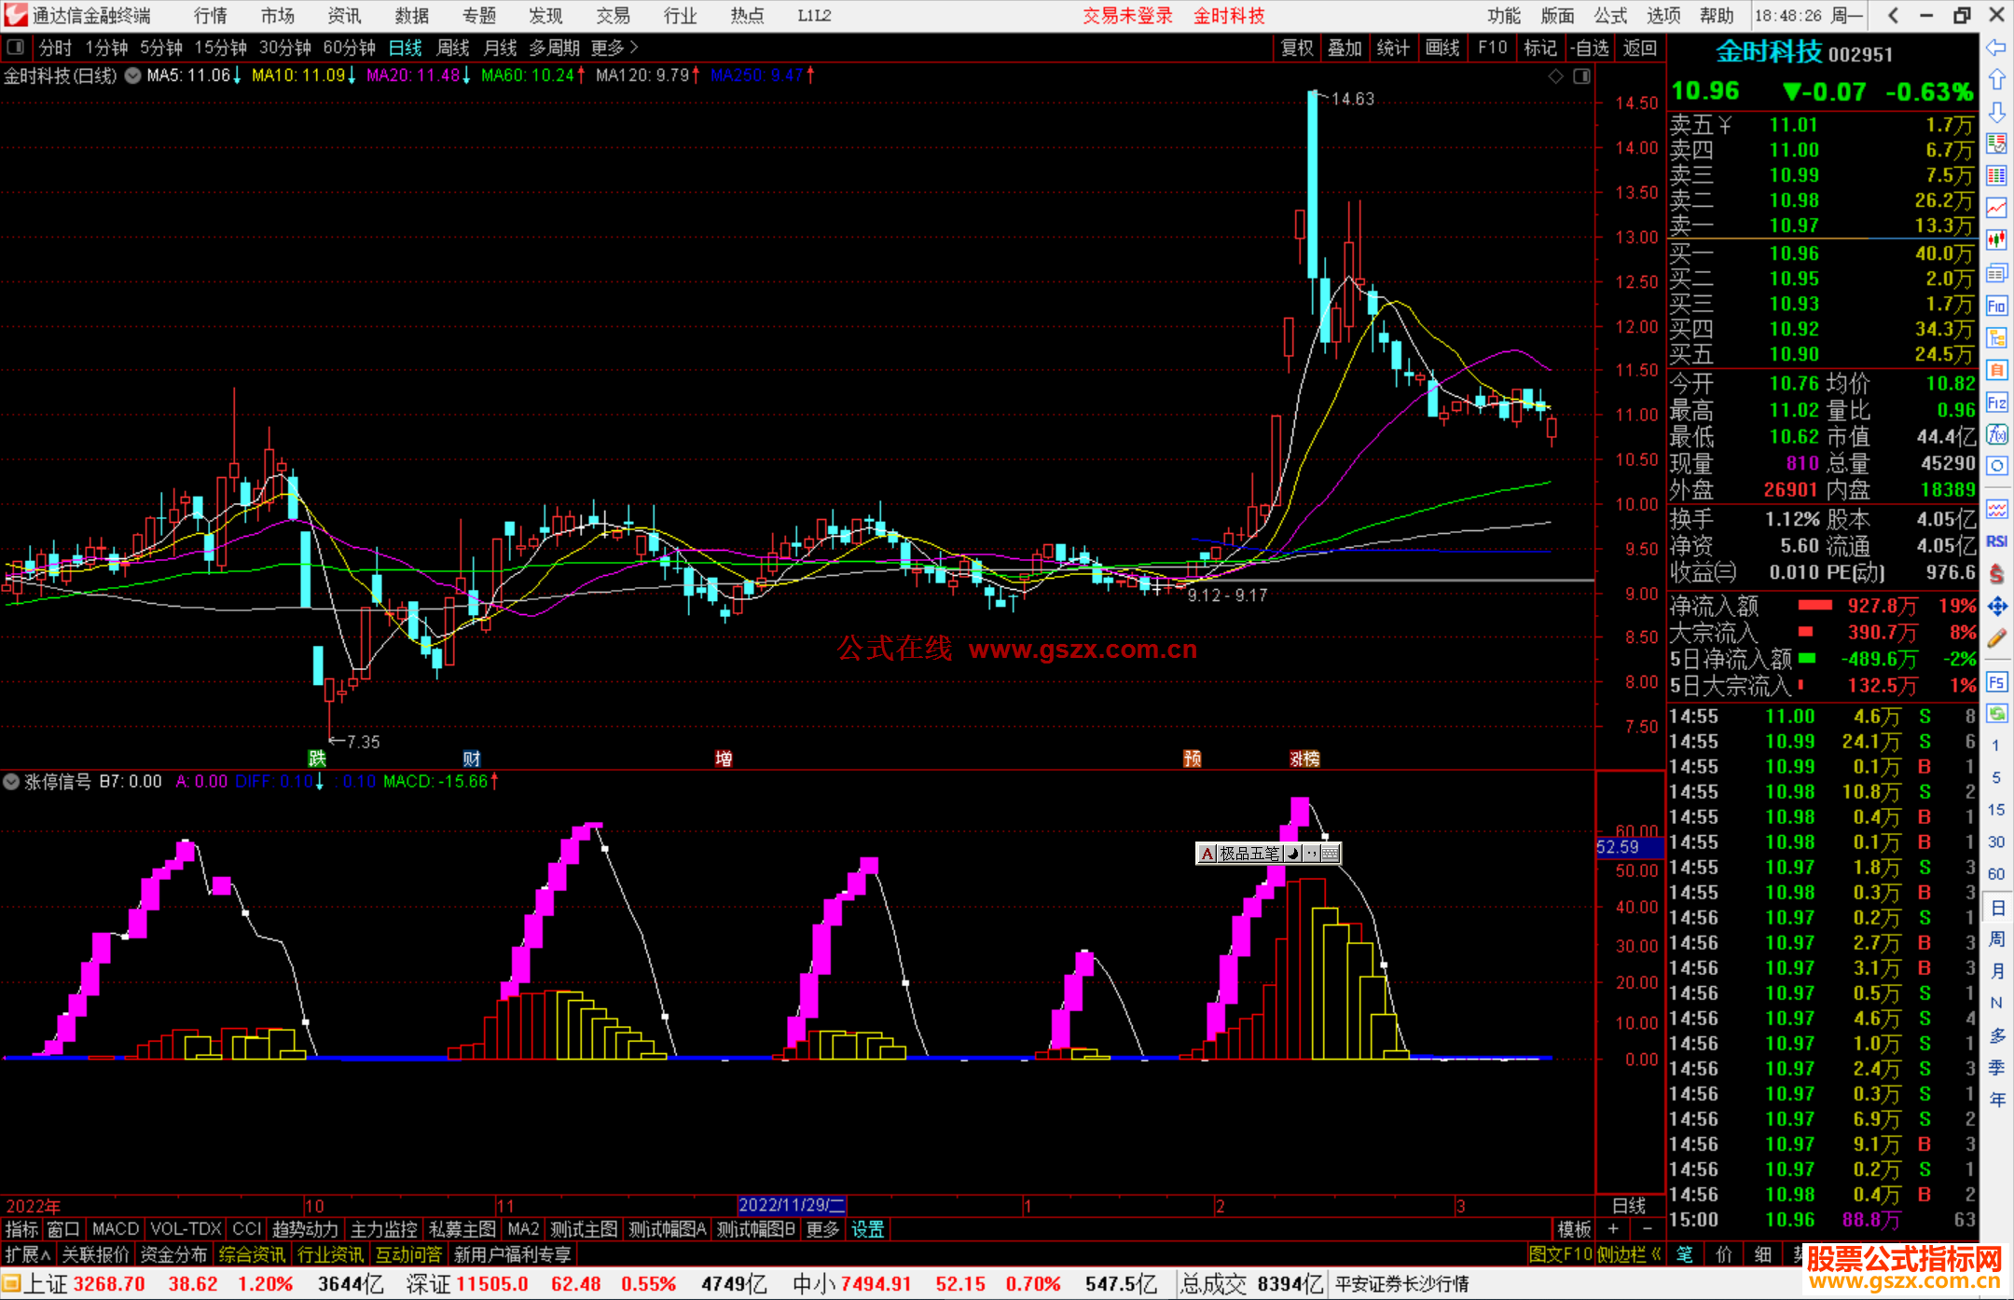Open the 行情 menu
Image resolution: width=2014 pixels, height=1300 pixels.
pos(210,16)
